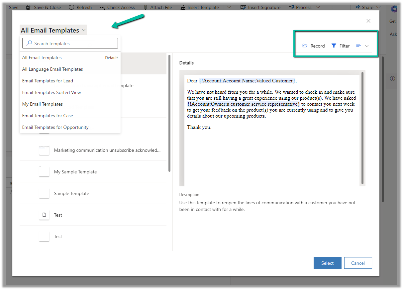Select All Language Email Templates view
Image resolution: width=403 pixels, height=290 pixels.
(52, 69)
